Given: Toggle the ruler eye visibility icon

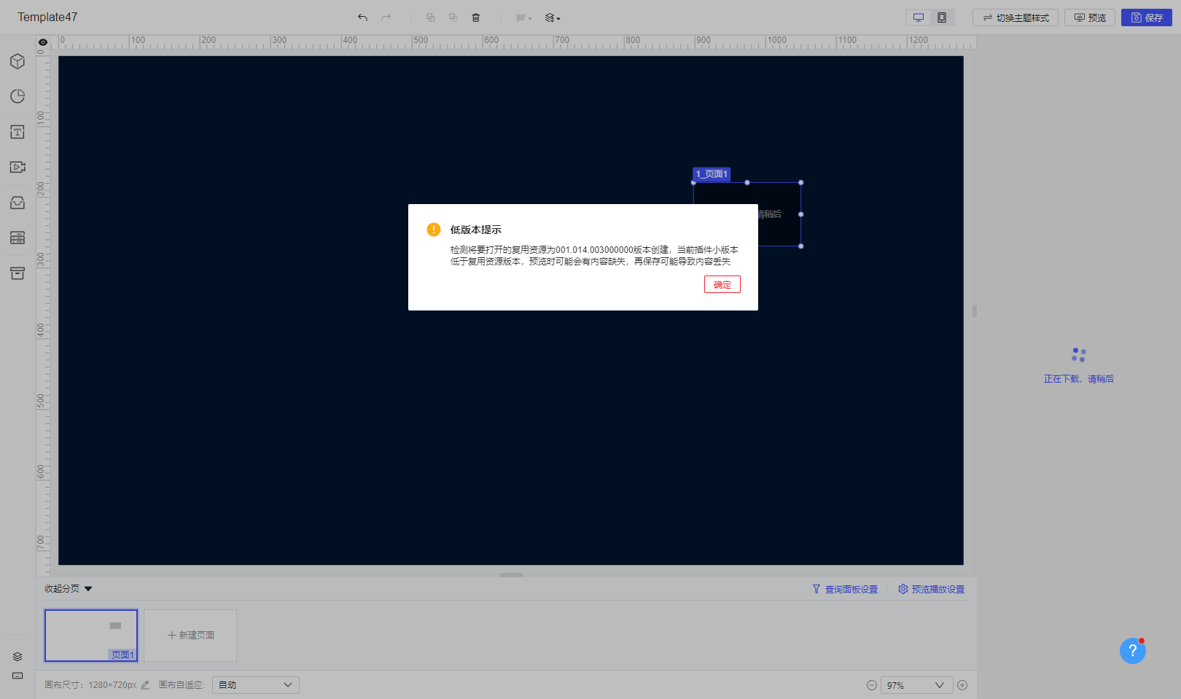Looking at the screenshot, I should (x=43, y=42).
